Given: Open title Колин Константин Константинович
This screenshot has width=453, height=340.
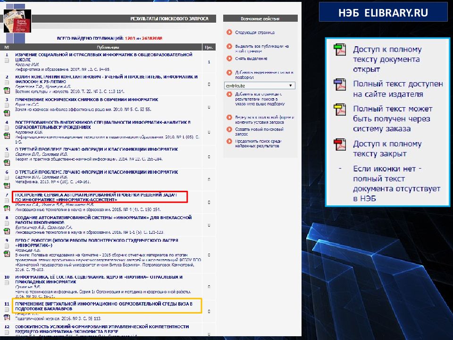Looking at the screenshot, I should (x=106, y=79).
